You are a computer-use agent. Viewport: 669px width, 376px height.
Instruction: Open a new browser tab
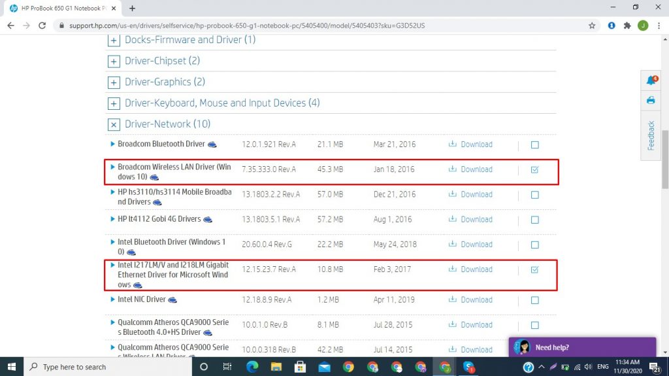132,8
